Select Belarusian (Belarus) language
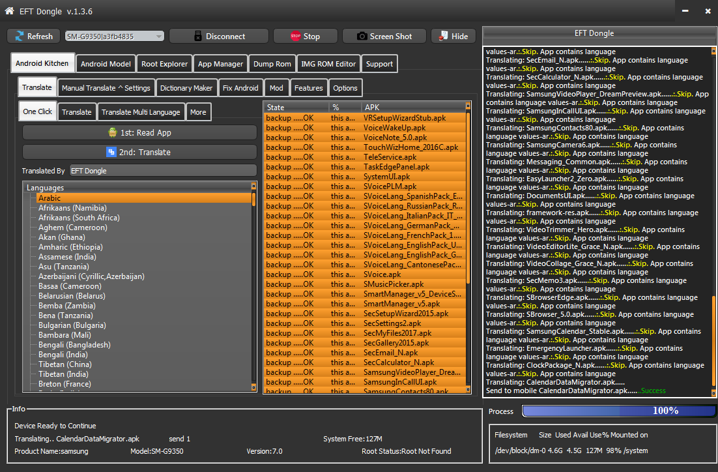The height and width of the screenshot is (472, 718). 72,296
